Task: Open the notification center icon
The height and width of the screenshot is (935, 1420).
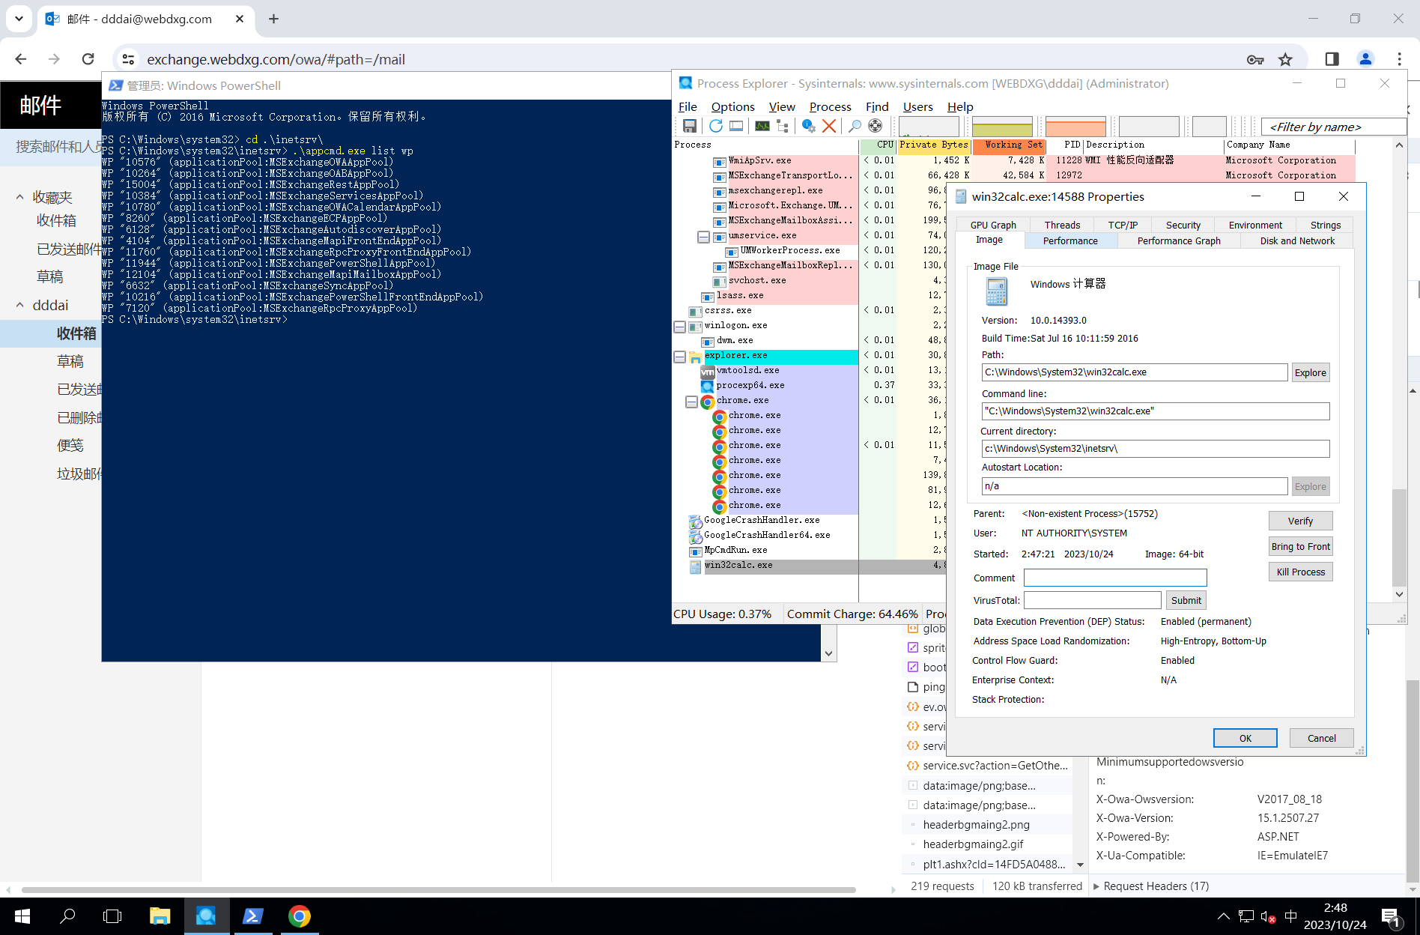Action: point(1391,916)
